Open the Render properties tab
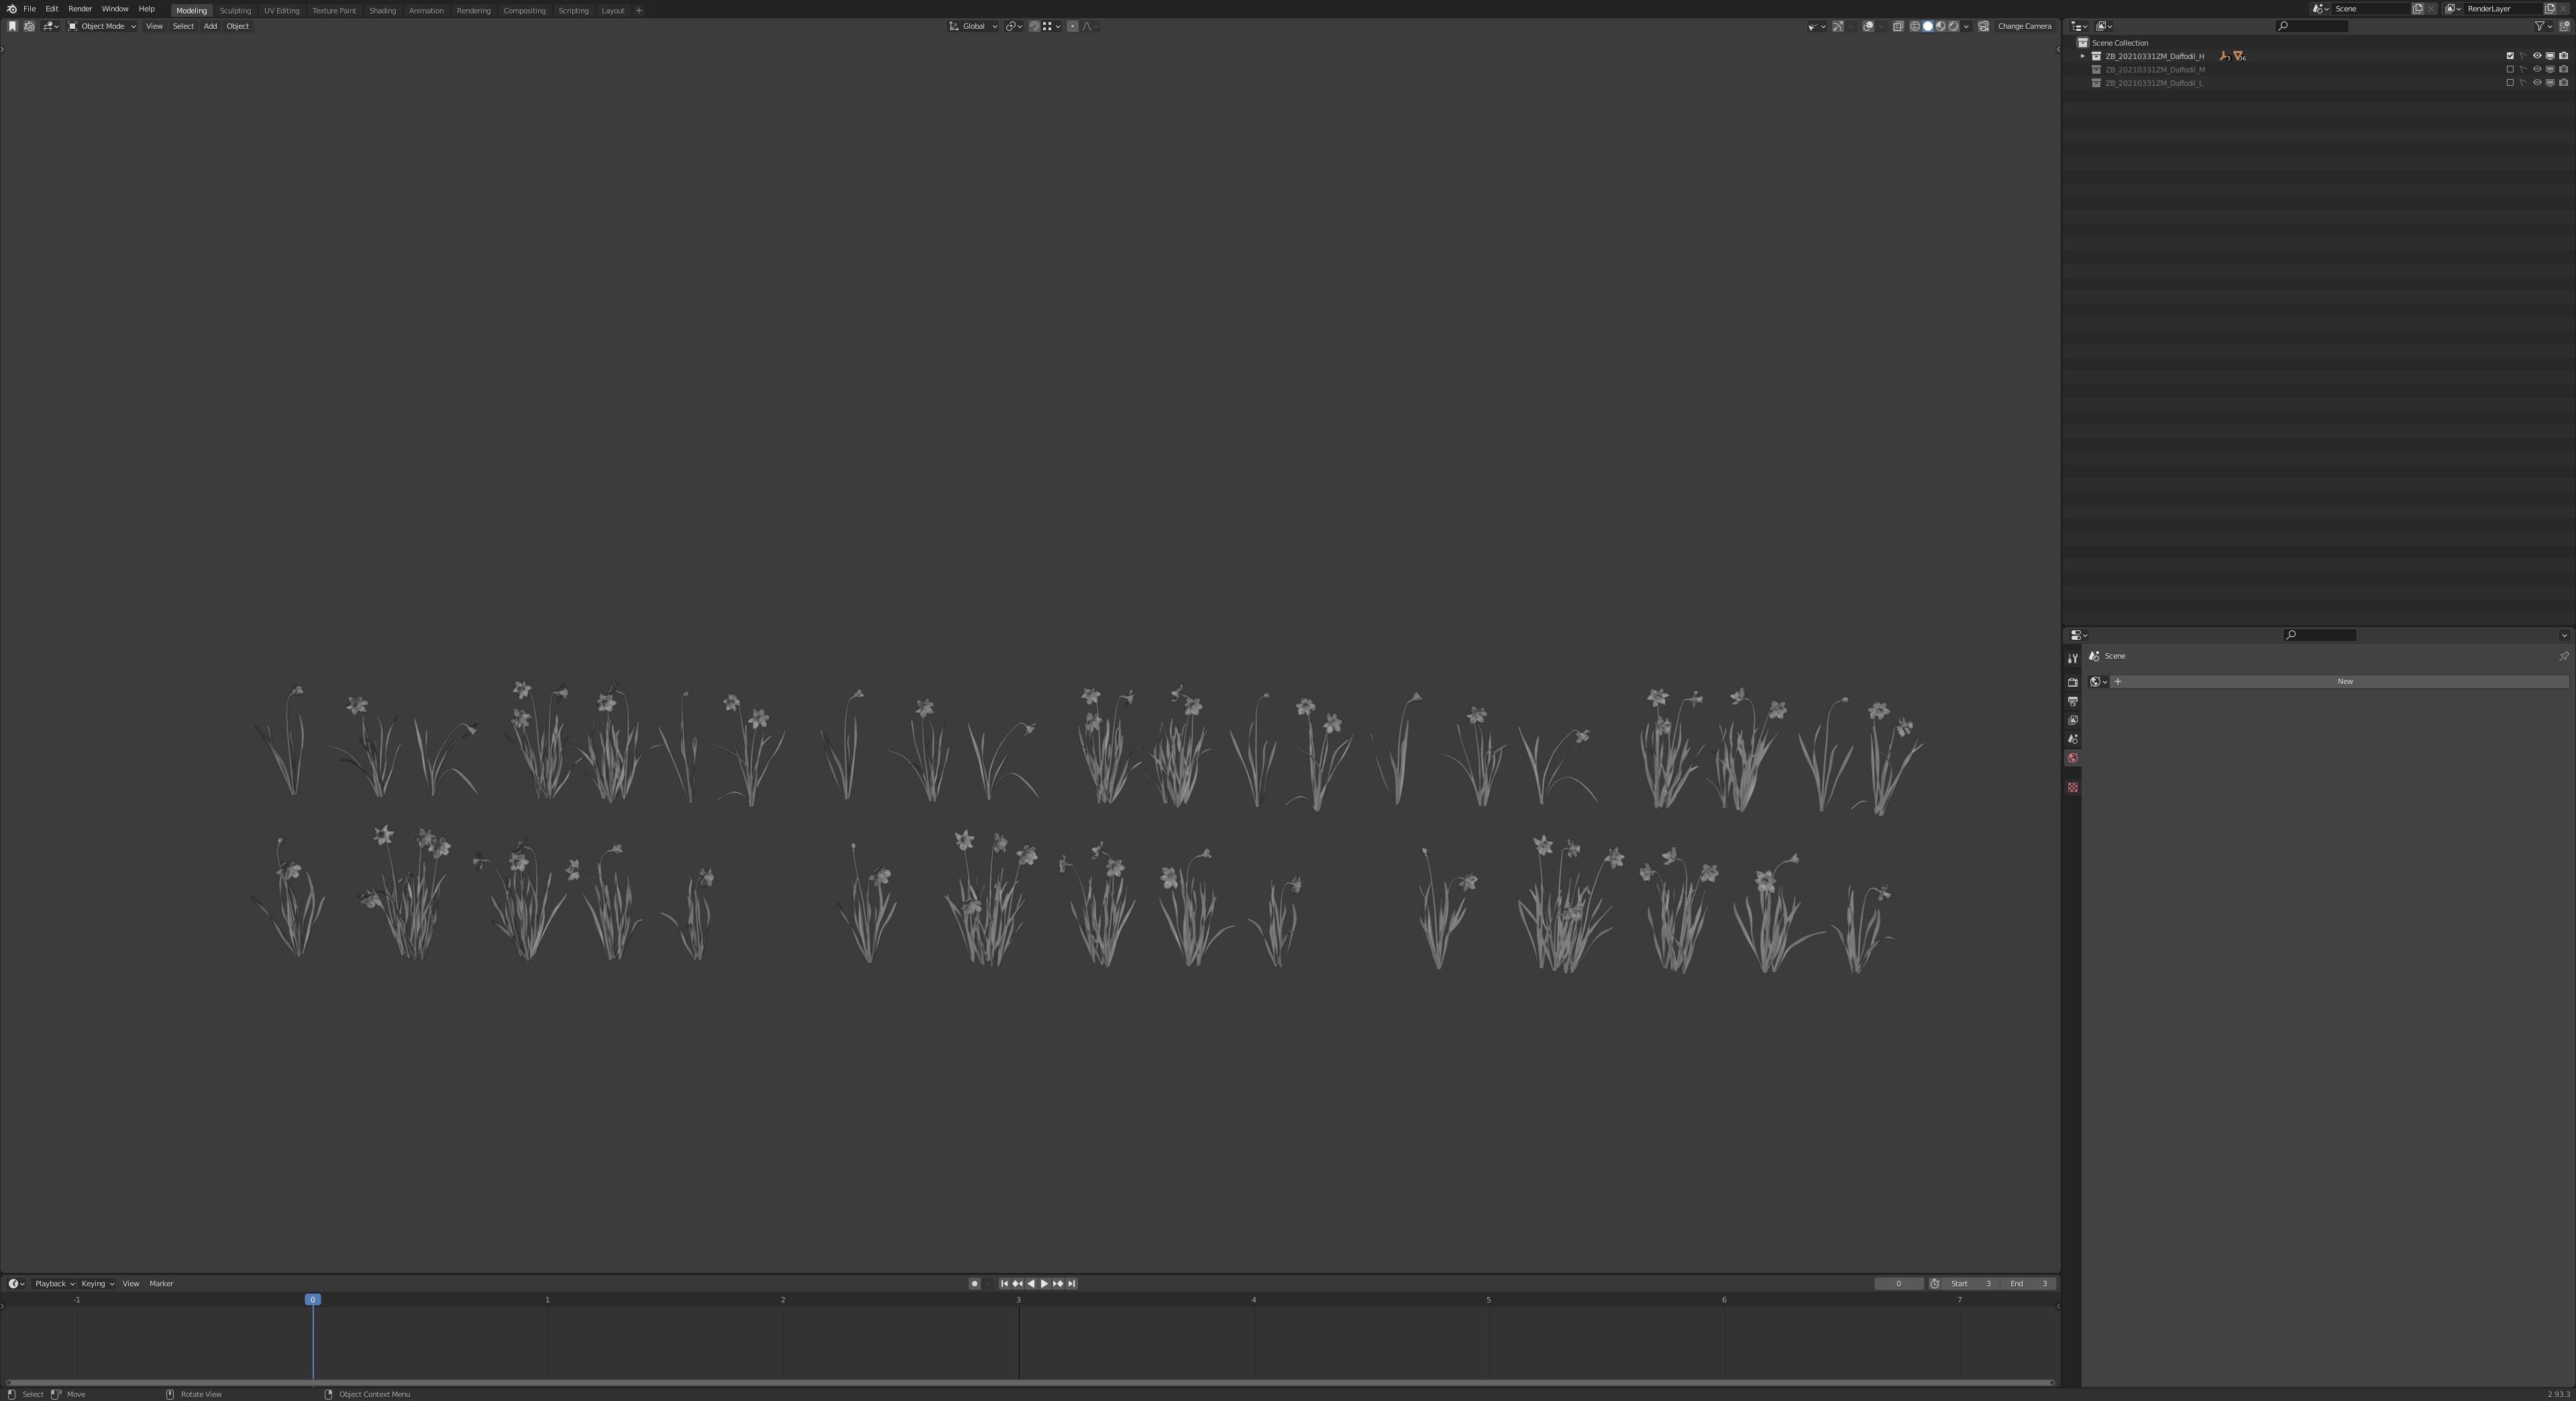This screenshot has height=1401, width=2576. (2072, 682)
